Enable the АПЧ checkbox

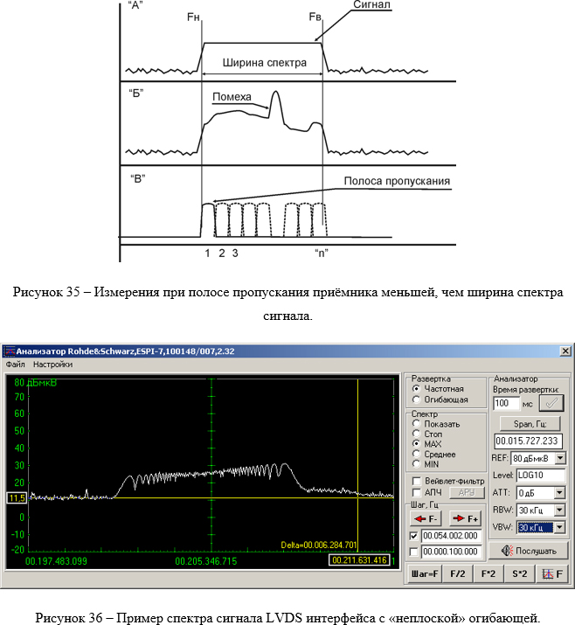pos(417,493)
